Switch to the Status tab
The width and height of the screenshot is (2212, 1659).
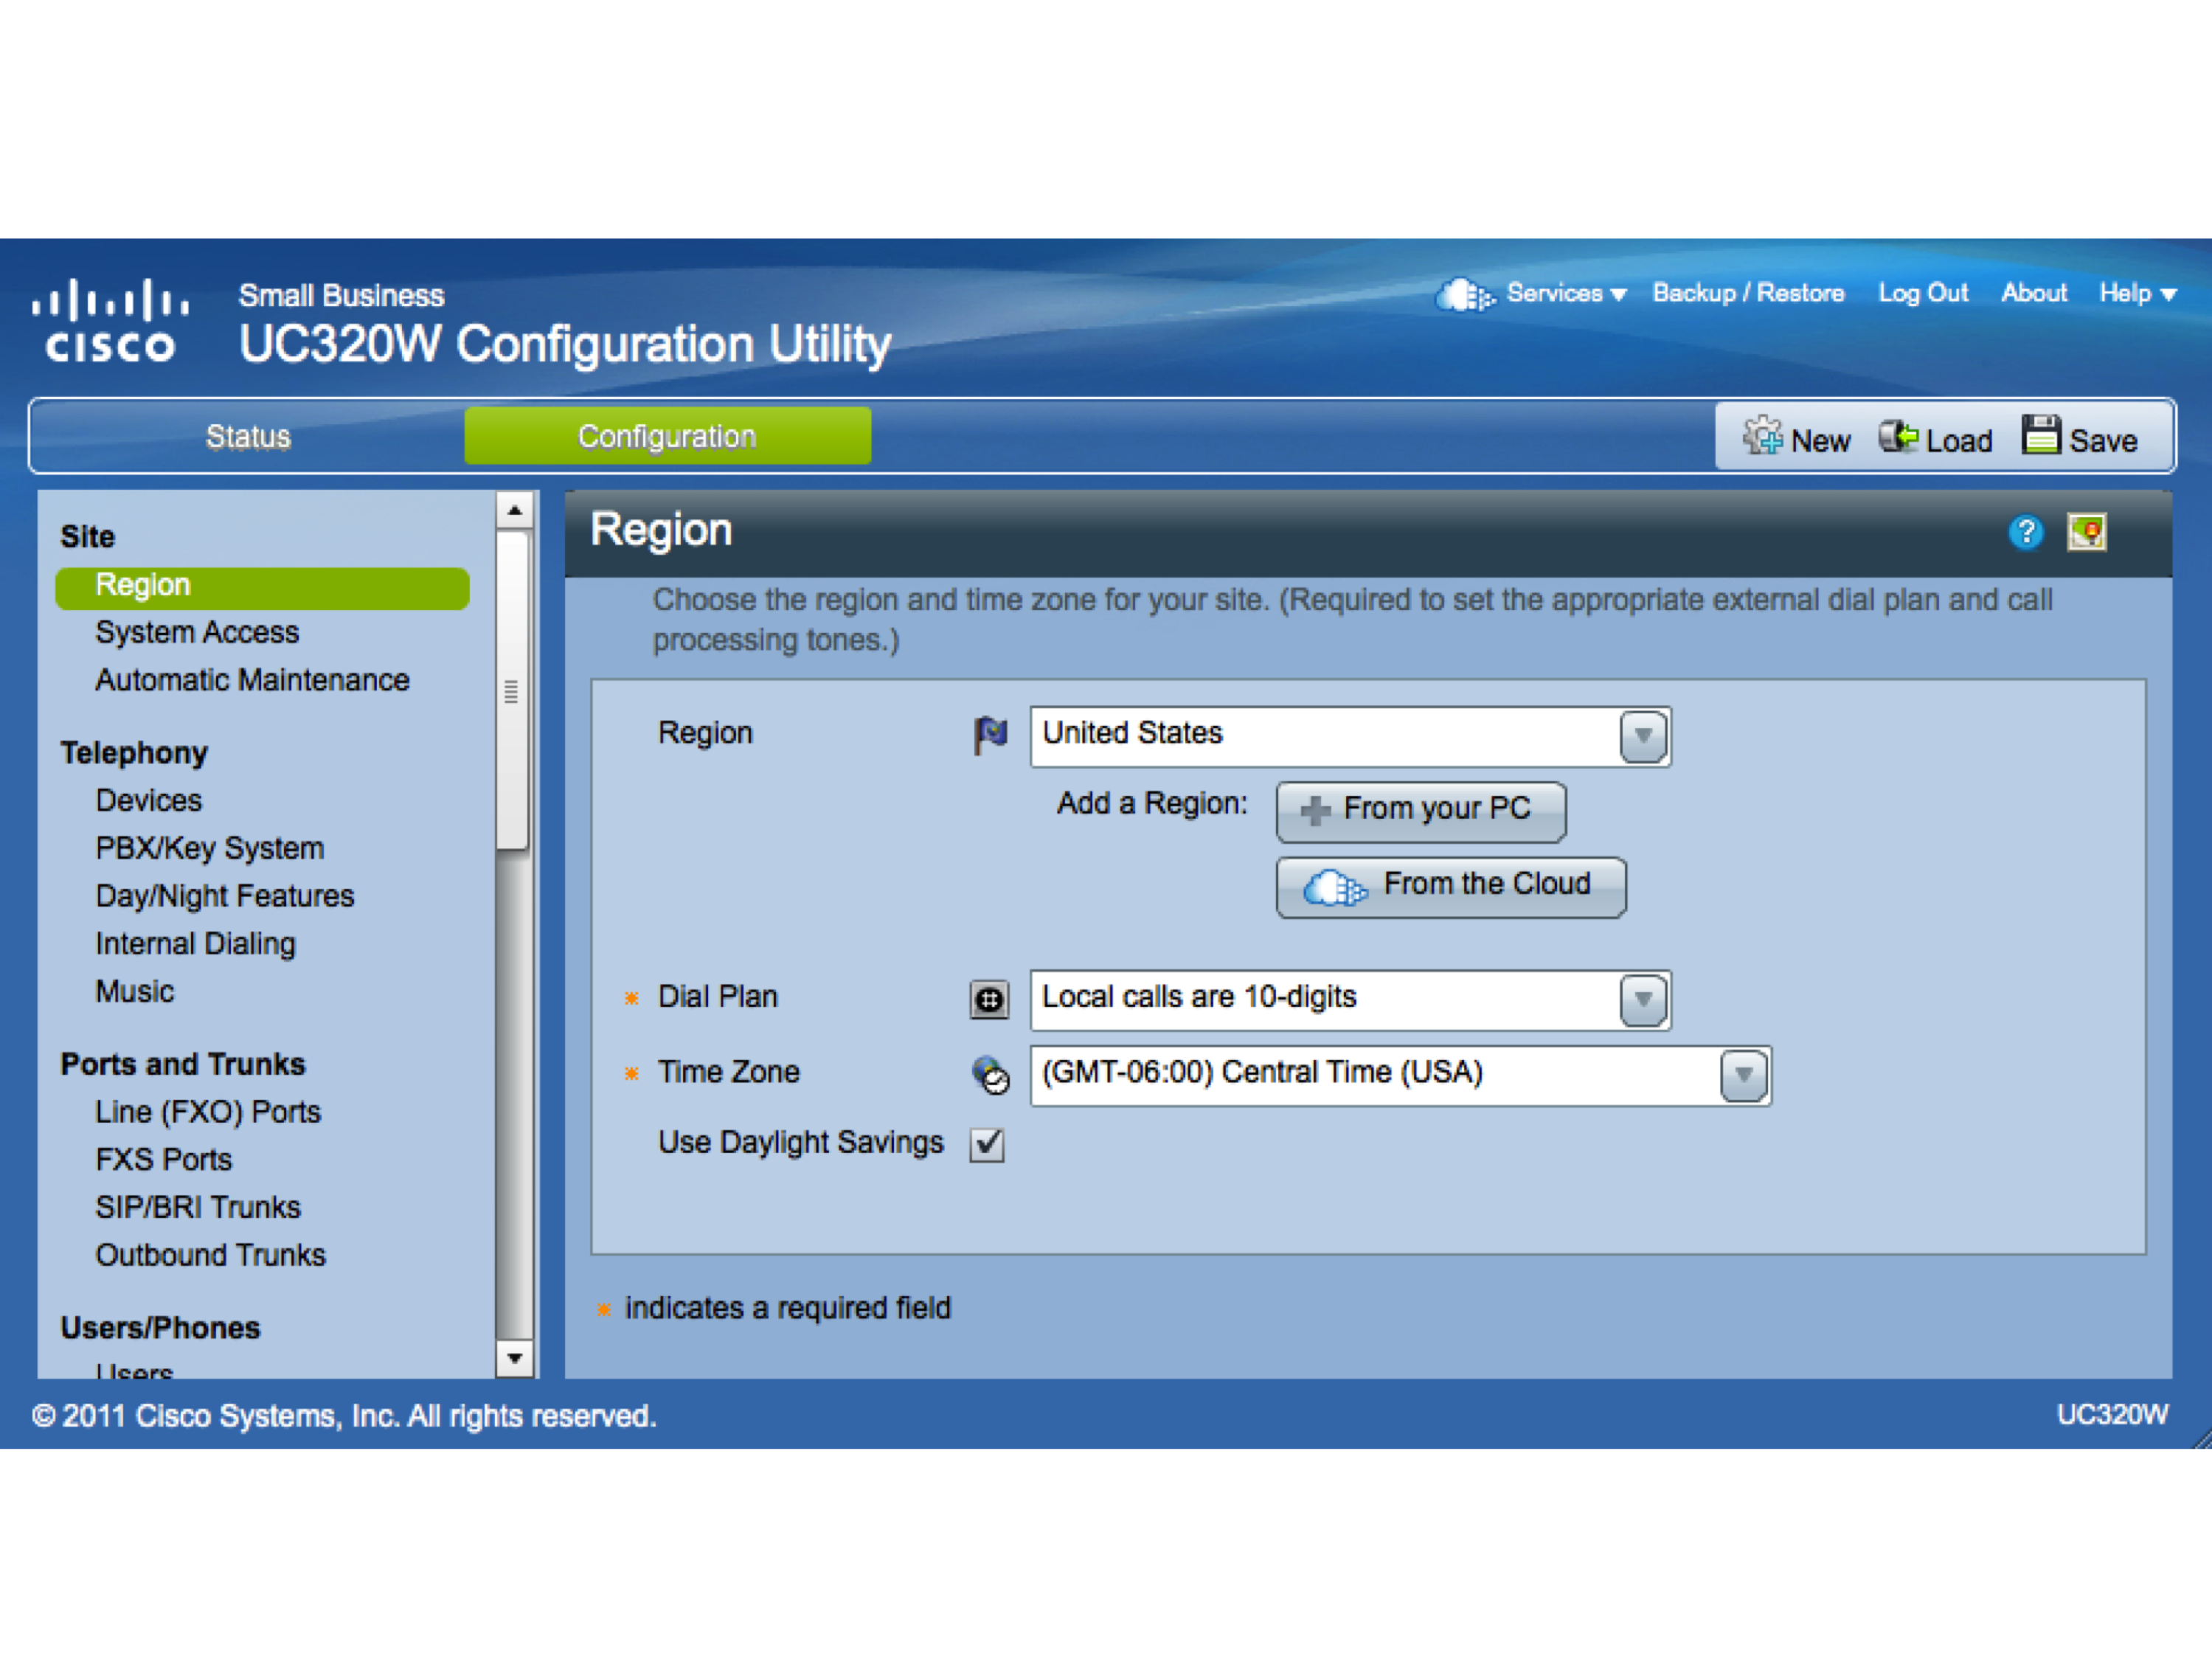(x=248, y=436)
